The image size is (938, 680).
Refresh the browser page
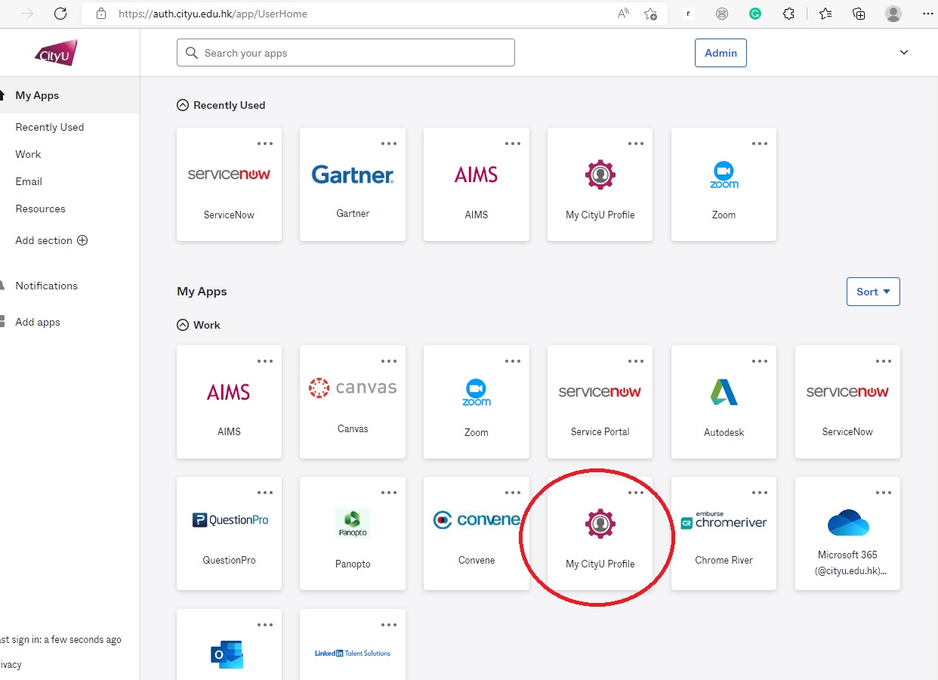(x=60, y=14)
